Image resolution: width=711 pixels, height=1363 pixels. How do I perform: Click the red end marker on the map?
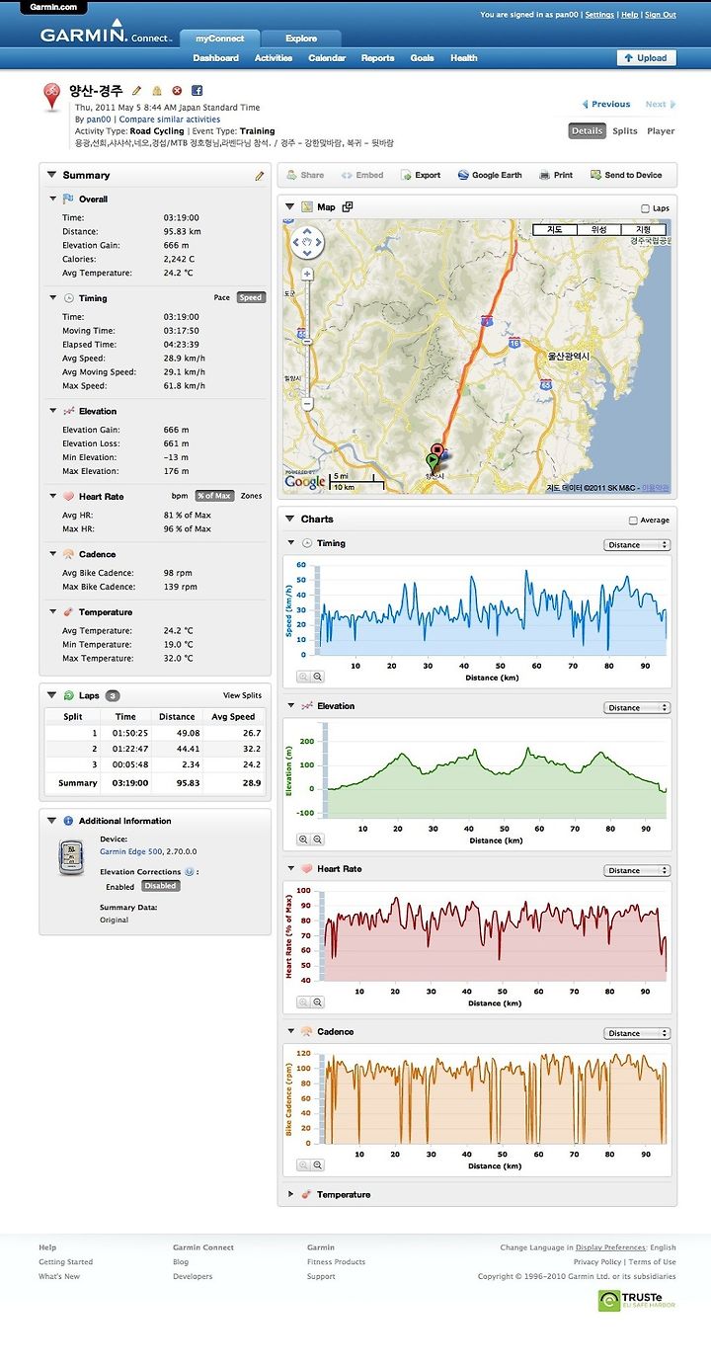click(x=437, y=450)
